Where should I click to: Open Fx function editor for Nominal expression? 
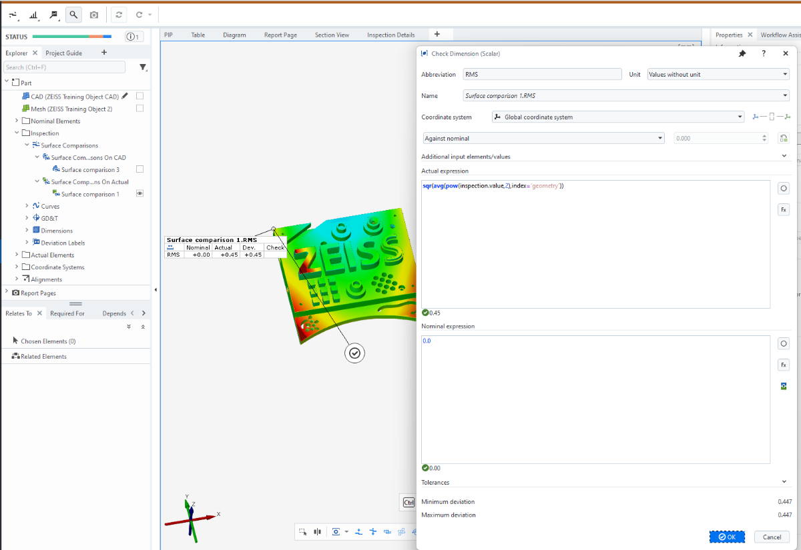(x=784, y=365)
